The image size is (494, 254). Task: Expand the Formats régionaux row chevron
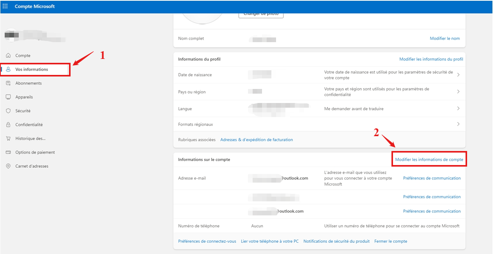pos(458,124)
